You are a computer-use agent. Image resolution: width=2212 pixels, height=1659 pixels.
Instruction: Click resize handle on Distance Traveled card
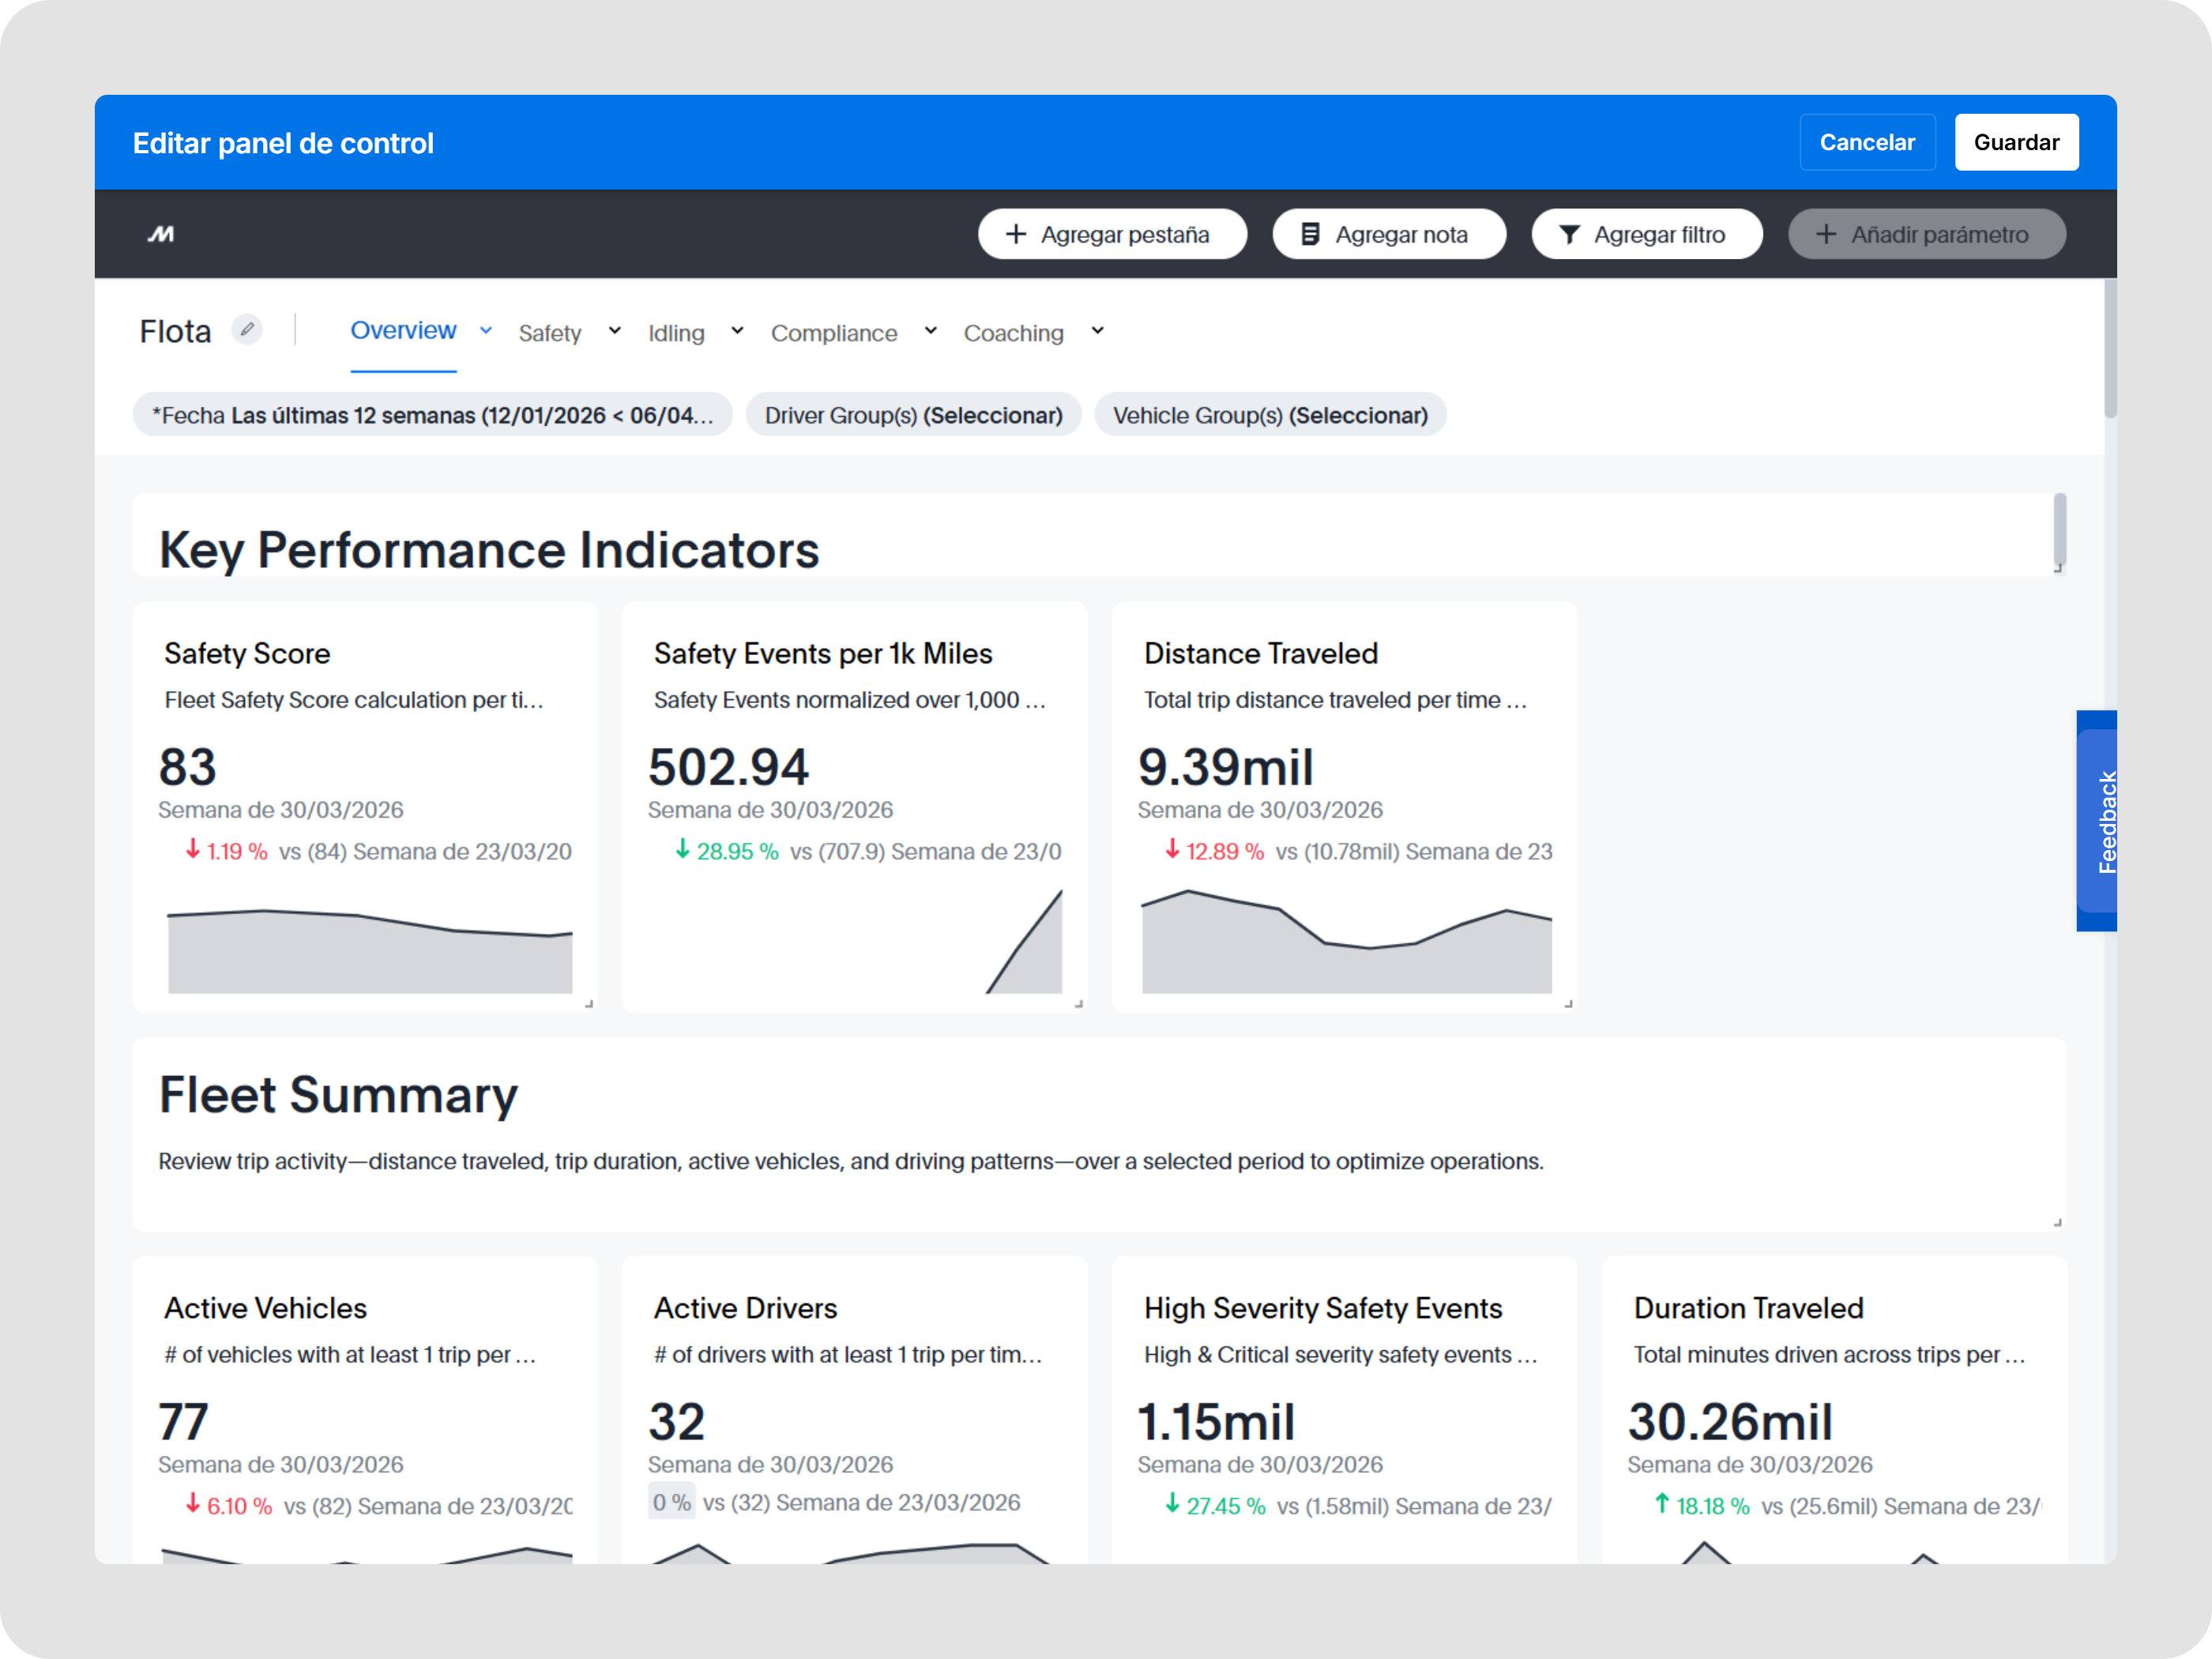[1568, 1003]
